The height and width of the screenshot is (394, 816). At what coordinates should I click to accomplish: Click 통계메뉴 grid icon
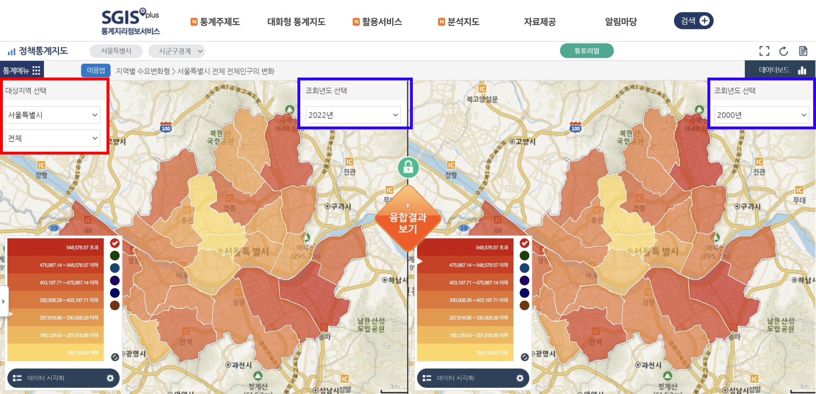(36, 70)
